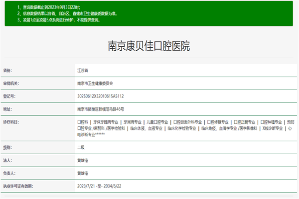Click the department entry 临床化学检验专业
The image size is (299, 199).
point(182,128)
